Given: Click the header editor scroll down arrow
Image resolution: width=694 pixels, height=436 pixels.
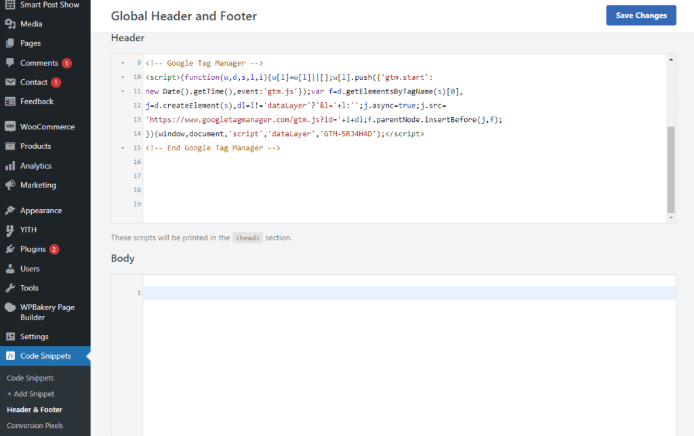Looking at the screenshot, I should click(671, 217).
